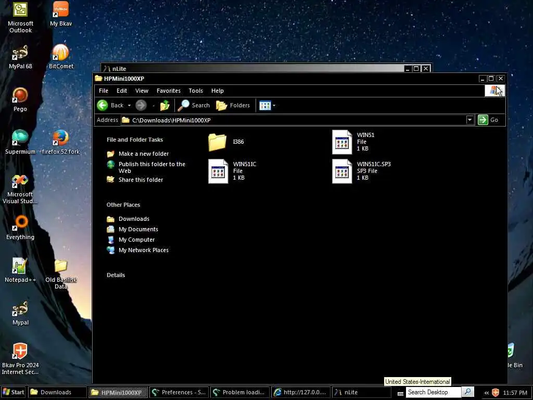The height and width of the screenshot is (400, 533).
Task: Go to Downloads in Other Places
Action: [x=128, y=219]
